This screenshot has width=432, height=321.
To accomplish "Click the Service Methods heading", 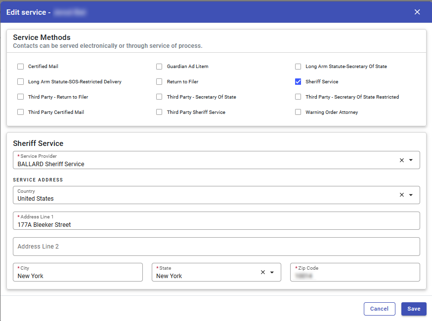I will [x=42, y=37].
